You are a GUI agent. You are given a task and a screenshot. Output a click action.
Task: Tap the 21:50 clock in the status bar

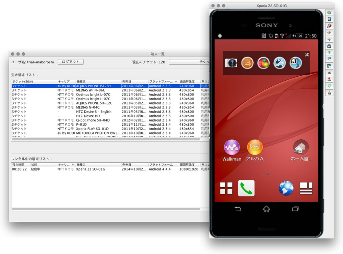click(311, 36)
